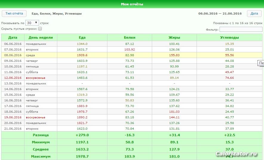The image size is (264, 160).
Task: Click the Белки value 50.83
Action: (129, 101)
